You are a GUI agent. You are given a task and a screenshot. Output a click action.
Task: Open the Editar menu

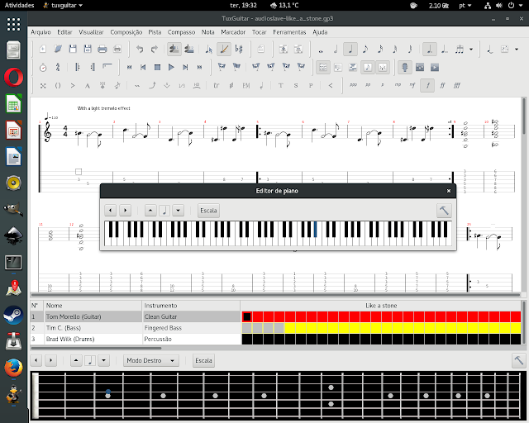pyautogui.click(x=64, y=32)
